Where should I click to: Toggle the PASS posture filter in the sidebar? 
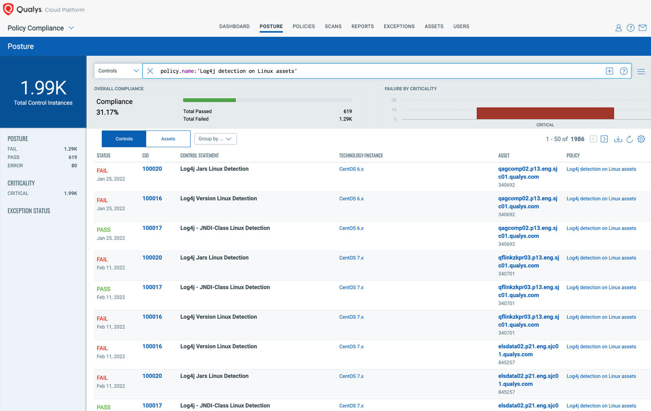pos(13,157)
